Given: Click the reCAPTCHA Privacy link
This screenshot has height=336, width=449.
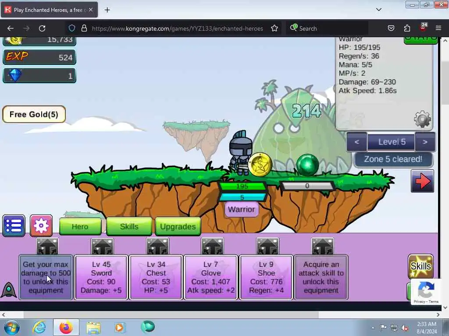Looking at the screenshot, I should pyautogui.click(x=419, y=301).
